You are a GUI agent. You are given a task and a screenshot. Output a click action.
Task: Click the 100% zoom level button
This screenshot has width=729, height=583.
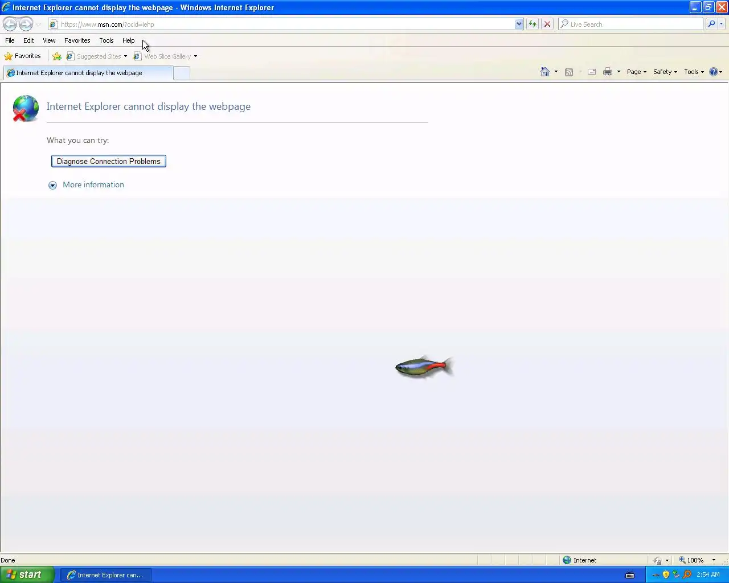point(691,560)
